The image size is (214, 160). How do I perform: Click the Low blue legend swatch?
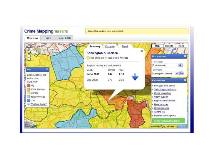(29, 101)
